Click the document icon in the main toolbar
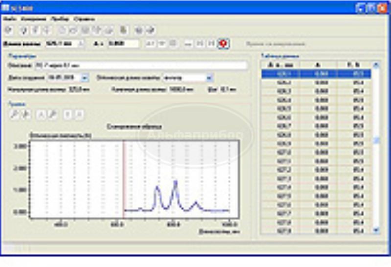Viewport: 391px width, 267px height. (x=124, y=30)
